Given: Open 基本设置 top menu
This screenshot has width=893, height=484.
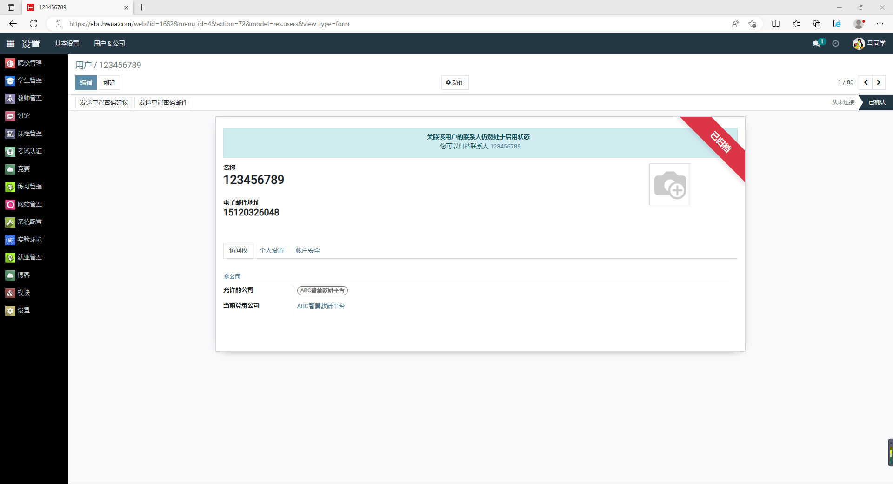Looking at the screenshot, I should pos(67,44).
